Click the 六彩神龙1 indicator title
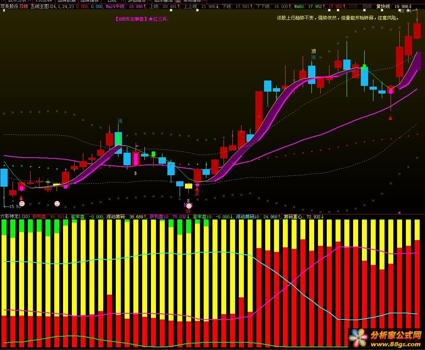425x350 pixels. (15, 216)
